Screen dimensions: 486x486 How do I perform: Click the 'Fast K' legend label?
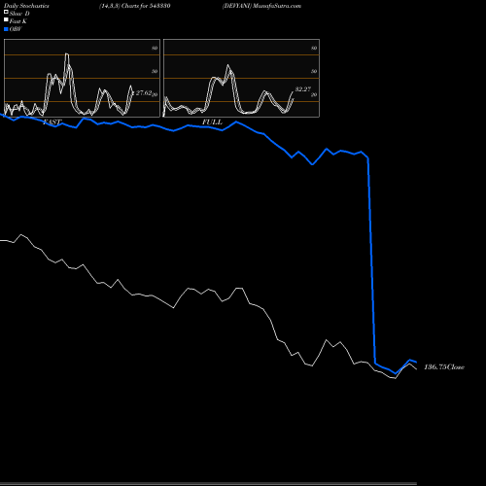(x=18, y=21)
